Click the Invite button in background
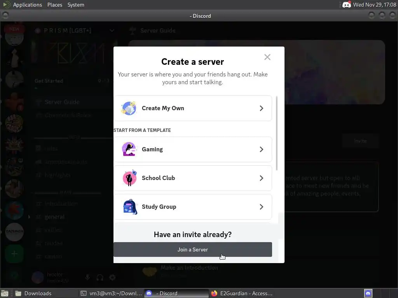398x298 pixels. point(360,141)
